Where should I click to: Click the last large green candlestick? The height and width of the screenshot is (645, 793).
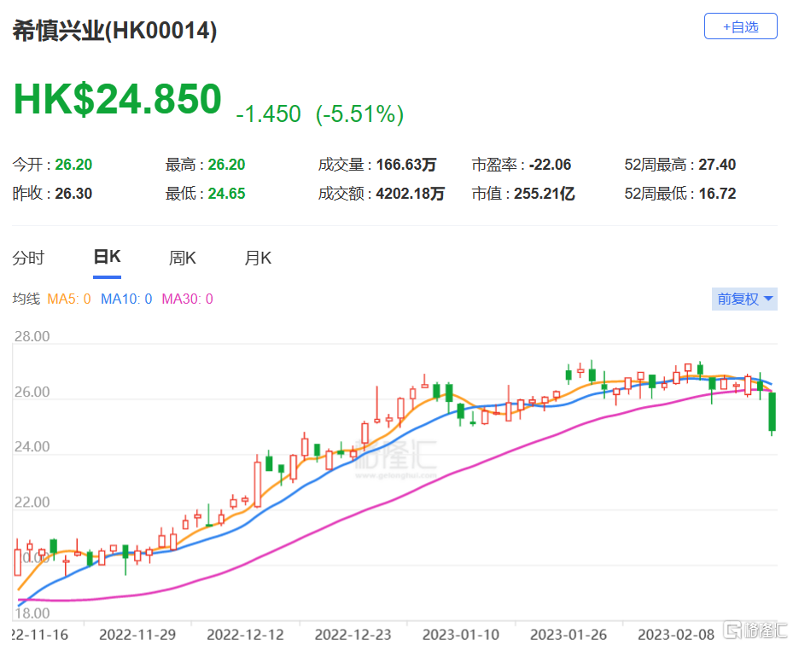tap(773, 412)
